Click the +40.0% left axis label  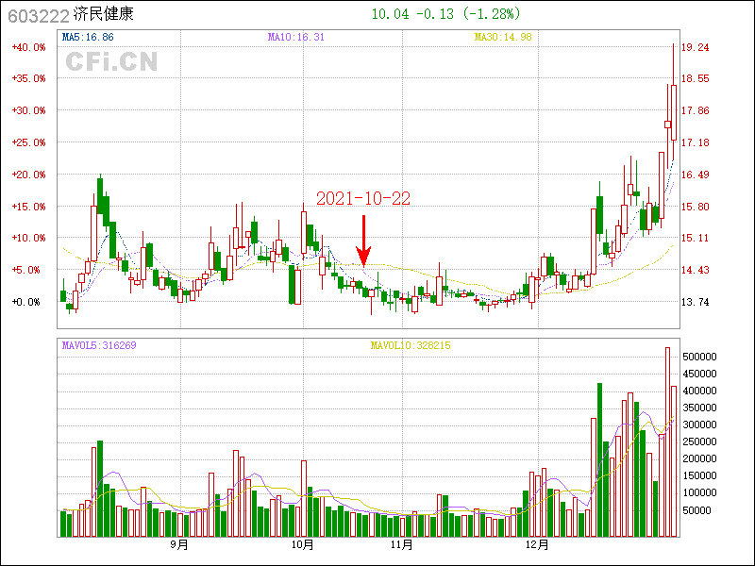point(28,47)
